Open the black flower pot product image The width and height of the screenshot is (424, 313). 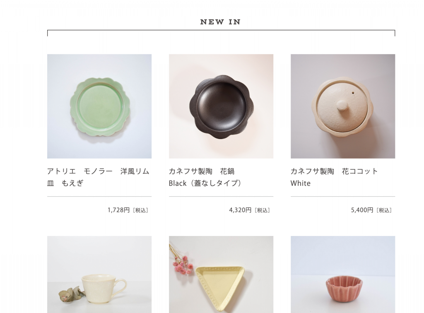(221, 106)
